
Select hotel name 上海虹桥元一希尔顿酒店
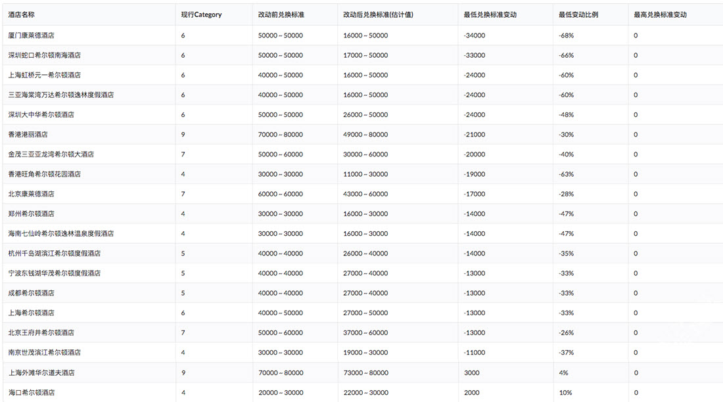tap(44, 75)
